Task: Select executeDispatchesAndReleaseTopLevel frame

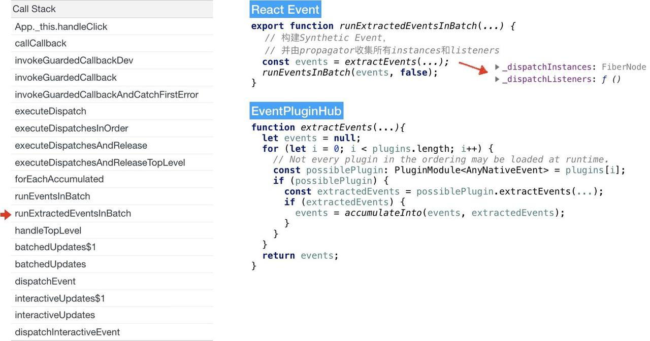Action: coord(112,162)
